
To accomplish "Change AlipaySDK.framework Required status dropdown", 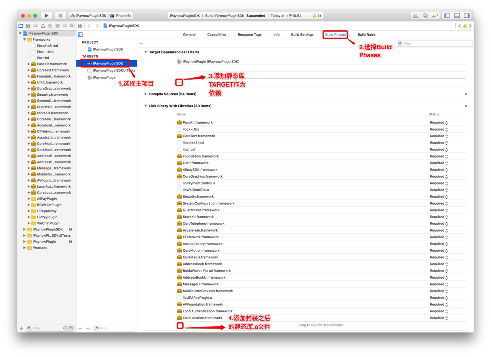I will [439, 170].
